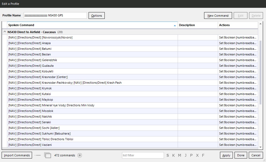Viewport: 266px width, 162px height.
Task: Toggle the M filter letter
Action: pyautogui.click(x=180, y=155)
